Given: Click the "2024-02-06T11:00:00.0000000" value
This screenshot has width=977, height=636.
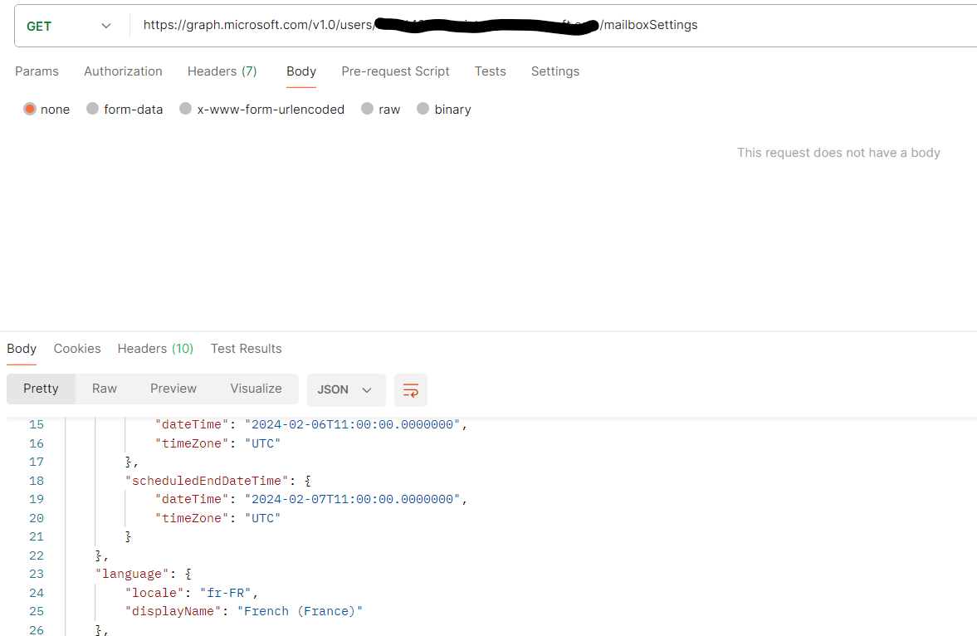Looking at the screenshot, I should [x=352, y=424].
